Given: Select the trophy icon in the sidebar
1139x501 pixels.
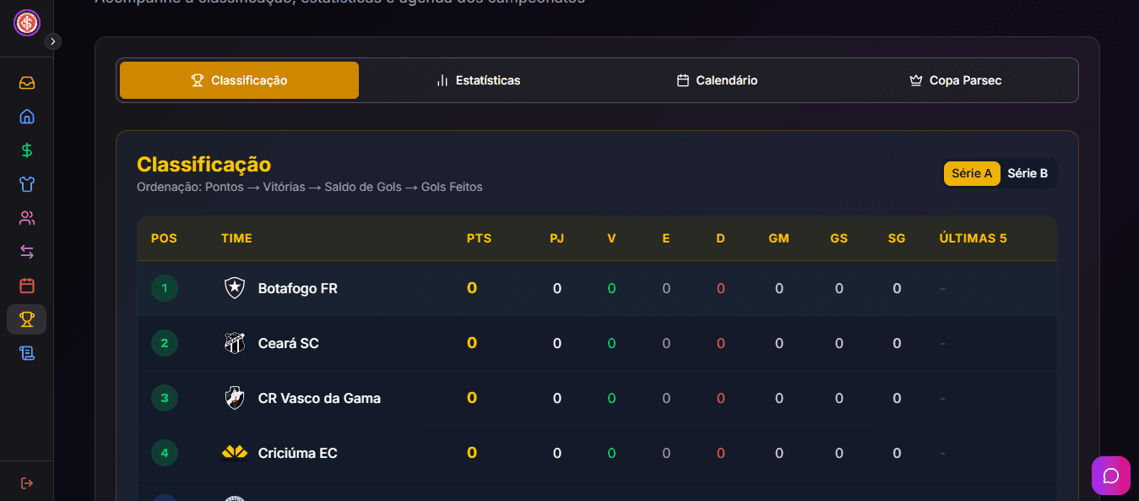Looking at the screenshot, I should [27, 319].
